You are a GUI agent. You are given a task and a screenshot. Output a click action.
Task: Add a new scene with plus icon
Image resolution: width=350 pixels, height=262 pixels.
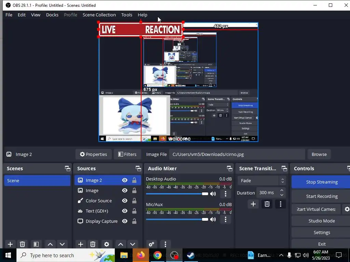pyautogui.click(x=10, y=244)
